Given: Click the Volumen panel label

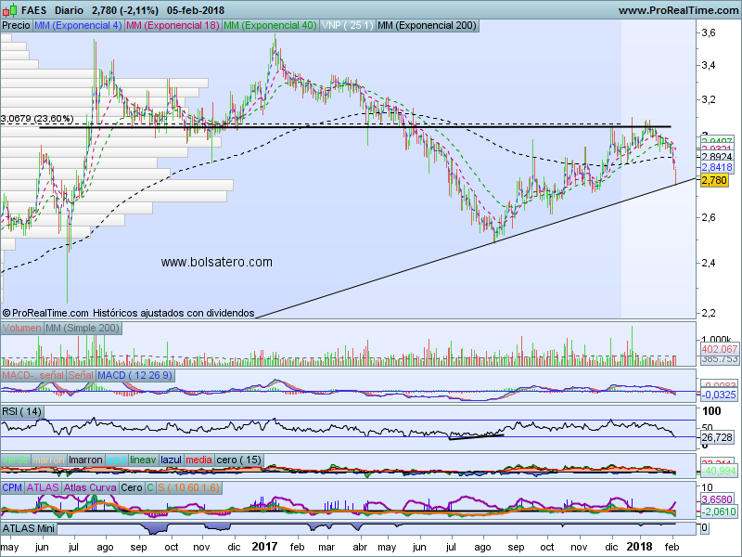Looking at the screenshot, I should click(x=22, y=329).
